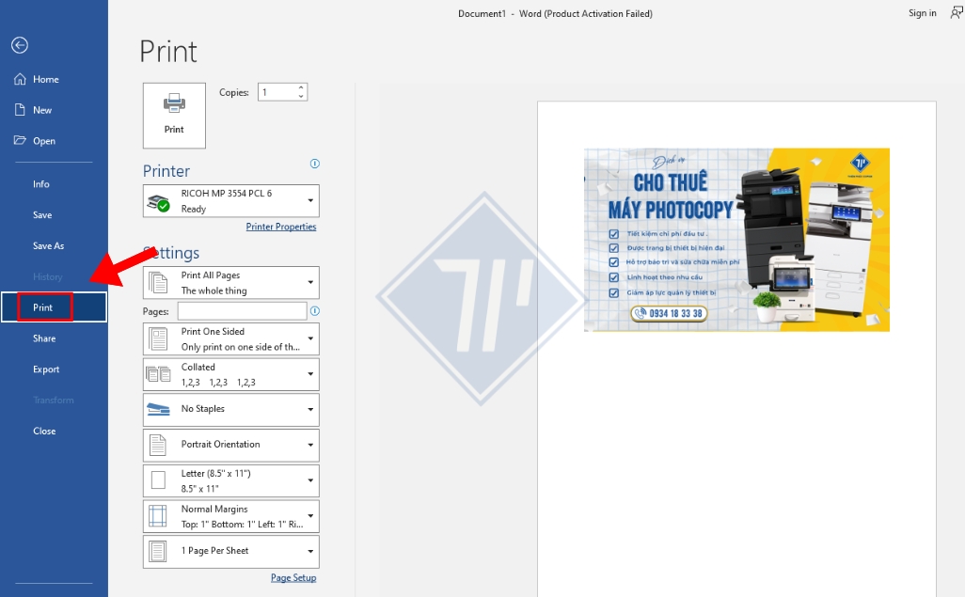
Task: Click Sign in at top right
Action: click(x=922, y=13)
